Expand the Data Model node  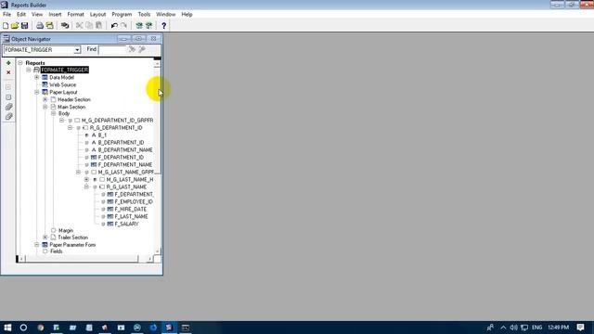pos(37,77)
